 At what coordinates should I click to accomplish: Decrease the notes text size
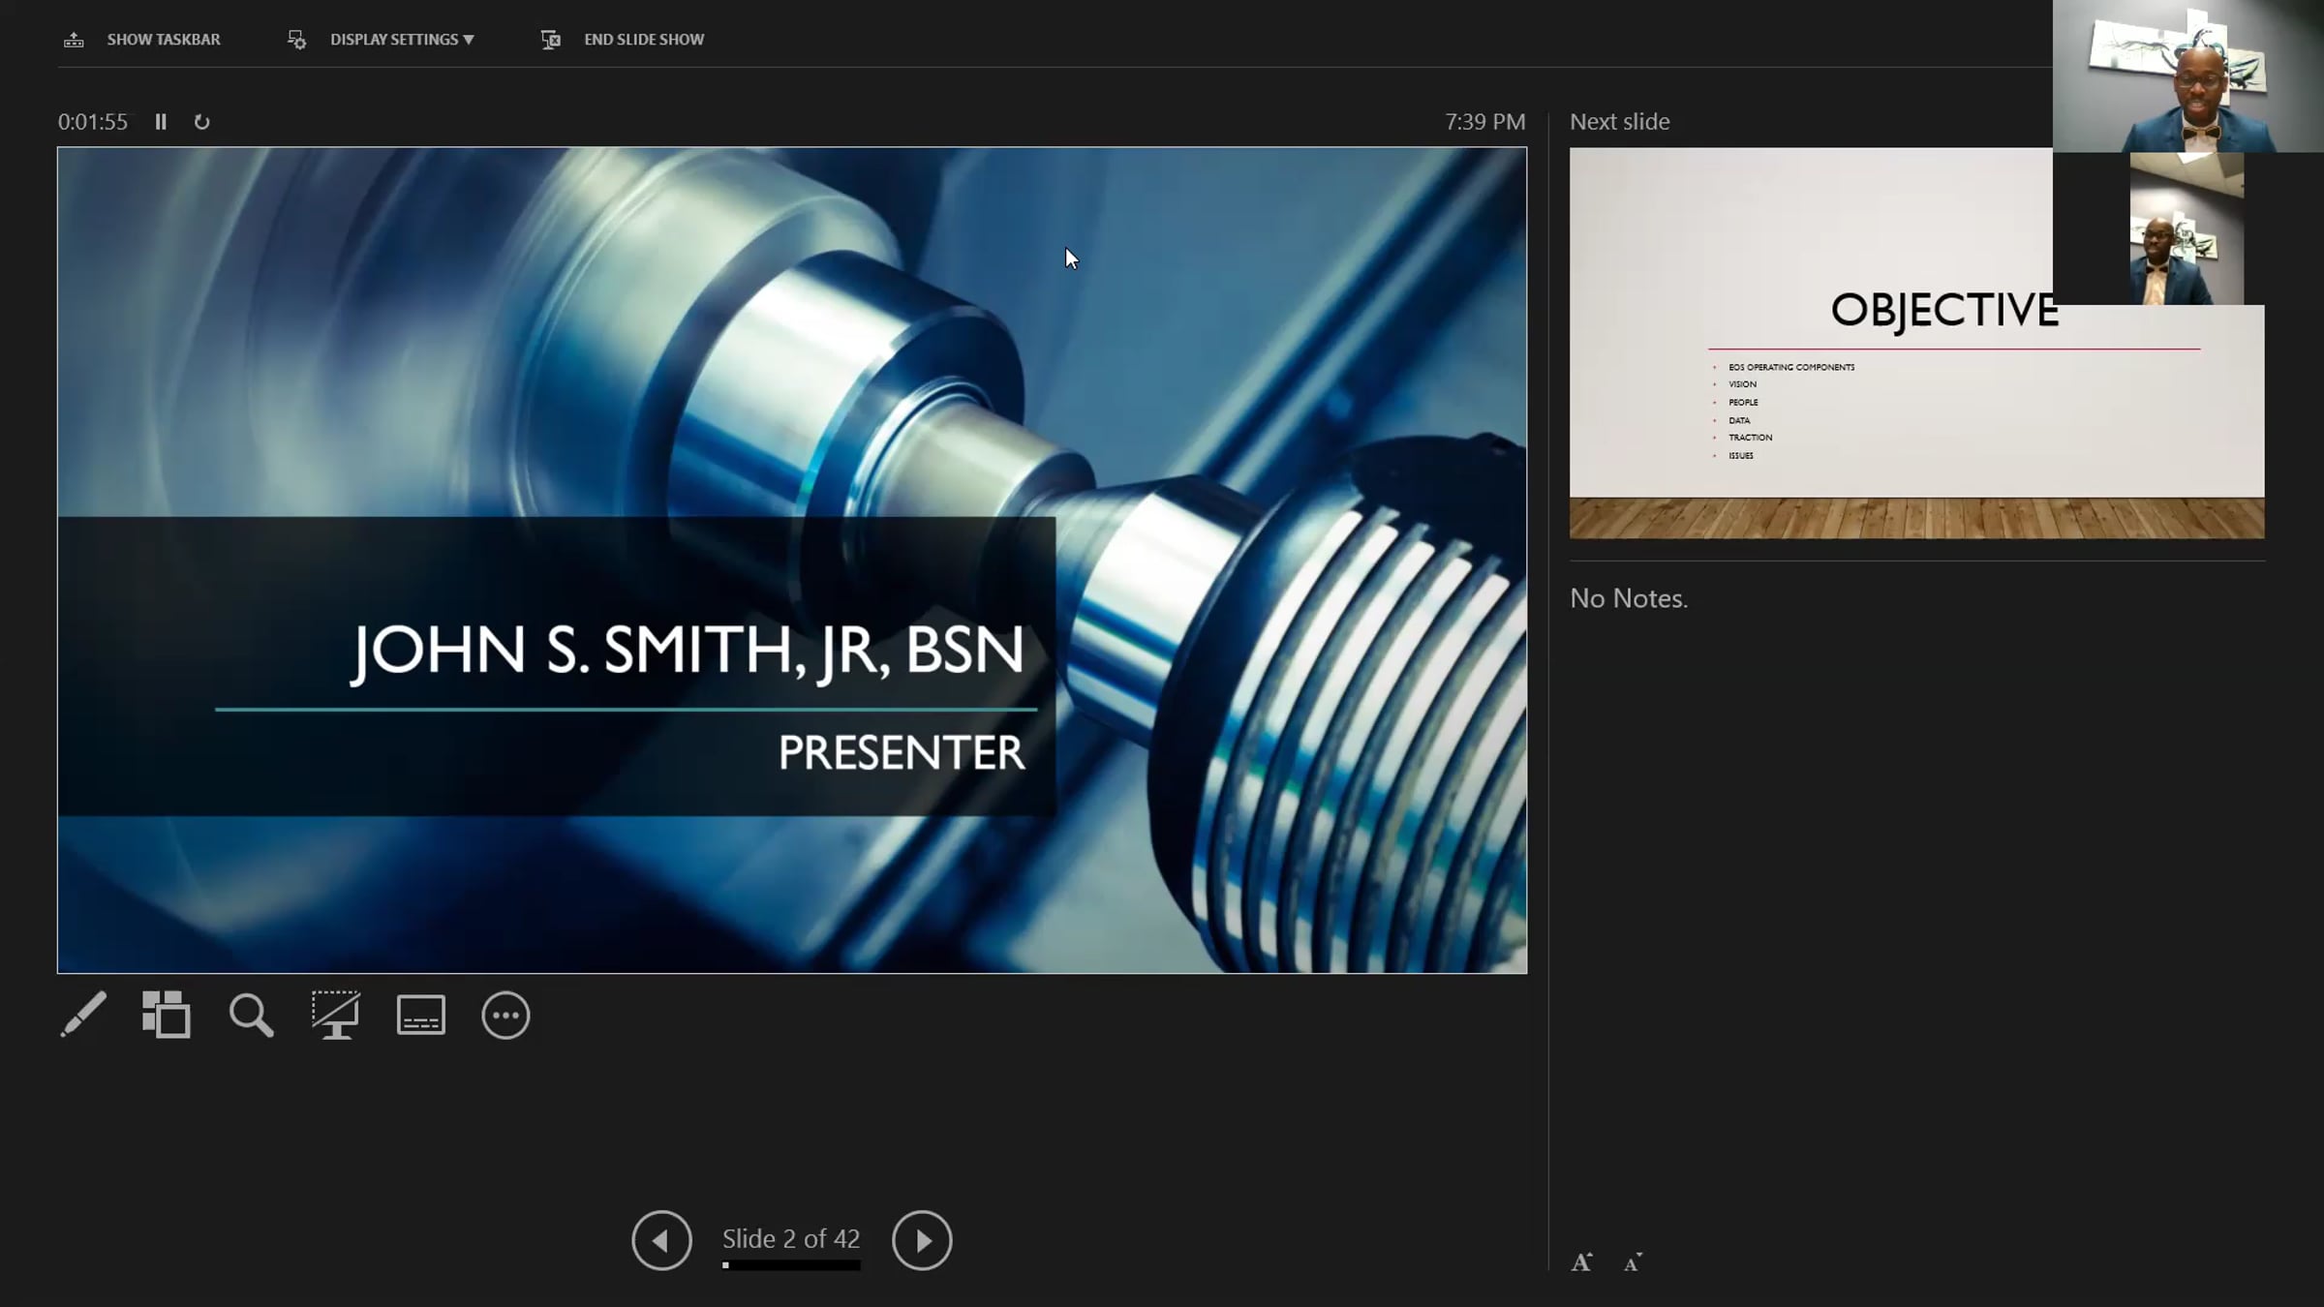tap(1633, 1261)
